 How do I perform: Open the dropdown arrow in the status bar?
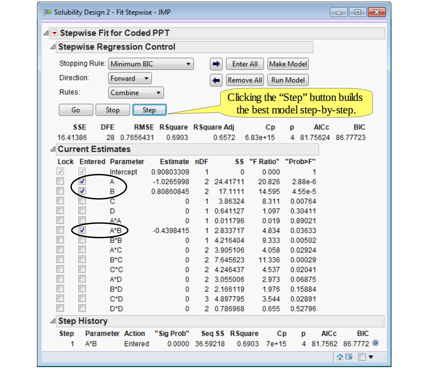coord(371,356)
